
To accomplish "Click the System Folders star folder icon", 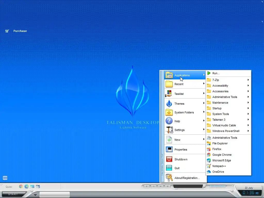I will pos(169,112).
